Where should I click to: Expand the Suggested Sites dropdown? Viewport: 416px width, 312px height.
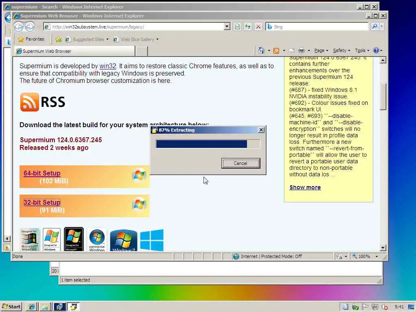click(x=107, y=39)
